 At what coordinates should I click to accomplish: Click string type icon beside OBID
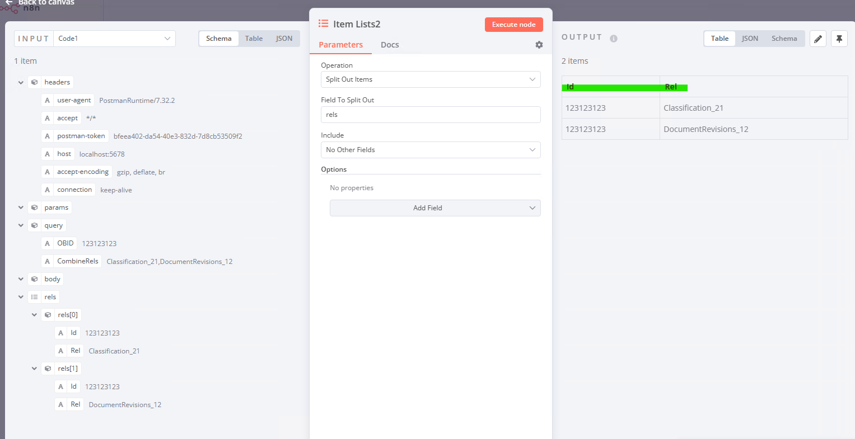[x=48, y=243]
